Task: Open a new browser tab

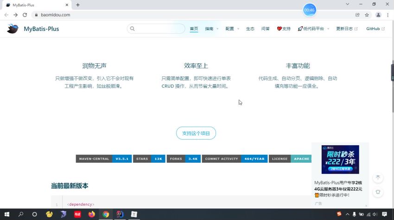Action: pyautogui.click(x=78, y=5)
